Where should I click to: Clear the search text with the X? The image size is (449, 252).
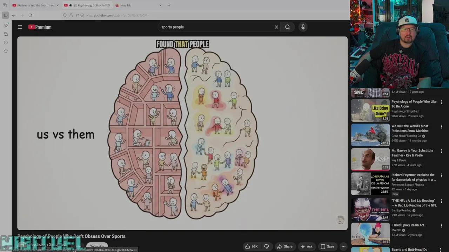point(276,27)
